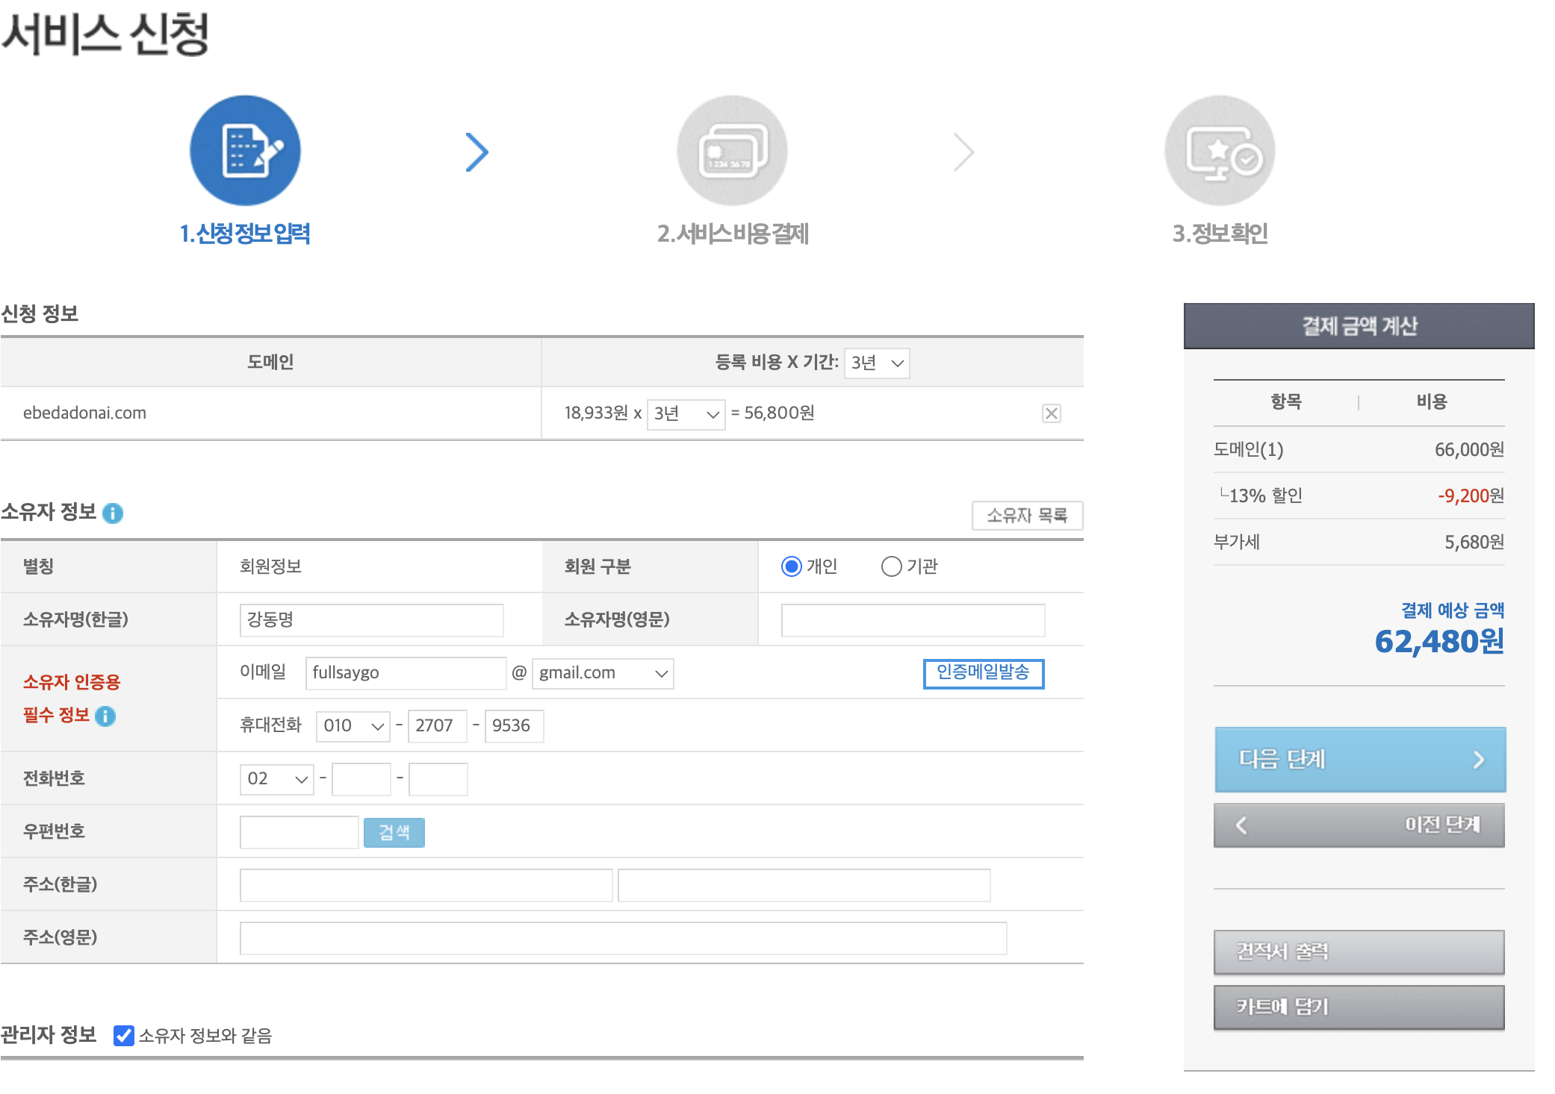Click the 검색 postal code button
Viewport: 1555px width, 1094px height.
(394, 833)
